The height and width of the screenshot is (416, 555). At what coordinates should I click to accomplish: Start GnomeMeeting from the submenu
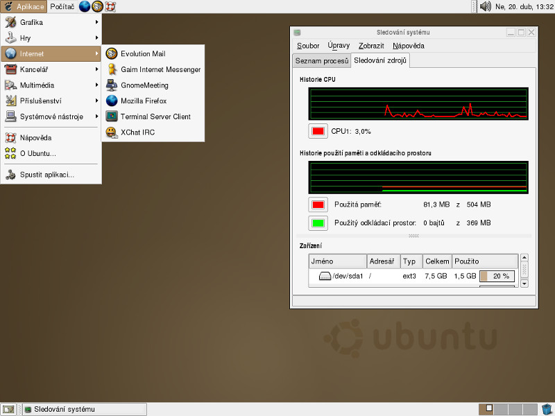[x=153, y=85]
